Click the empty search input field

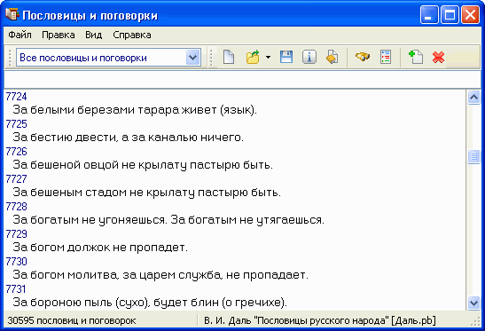242,80
